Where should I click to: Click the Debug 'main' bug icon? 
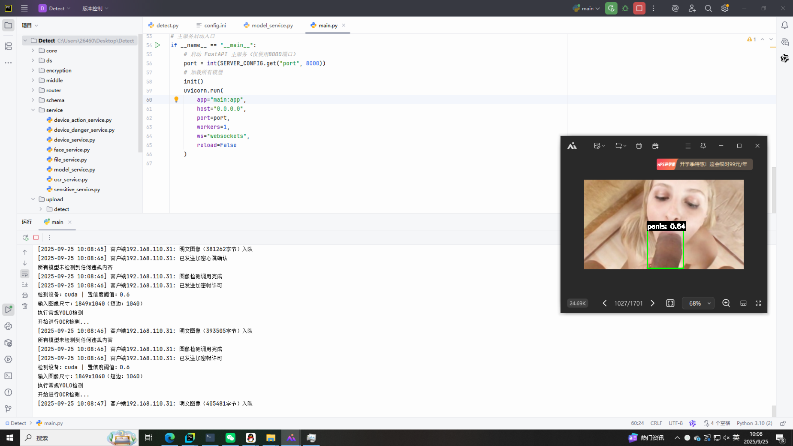tap(625, 8)
